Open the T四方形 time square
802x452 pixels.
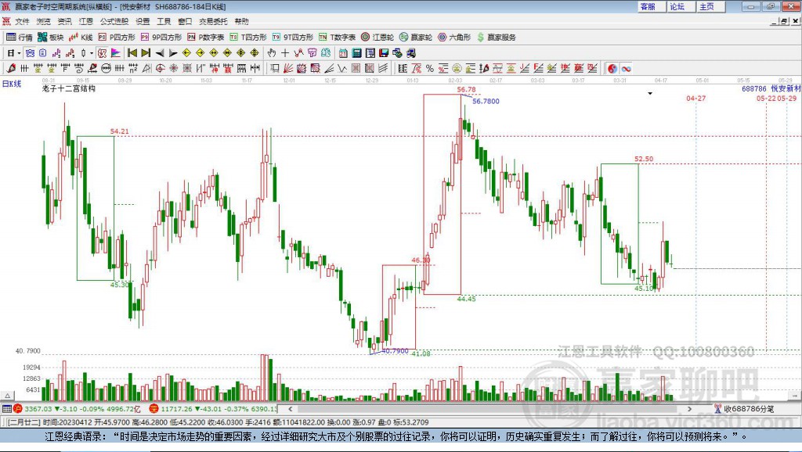coord(248,38)
